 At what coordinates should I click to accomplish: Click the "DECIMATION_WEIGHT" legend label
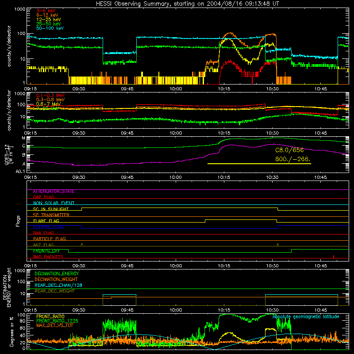coord(56,280)
